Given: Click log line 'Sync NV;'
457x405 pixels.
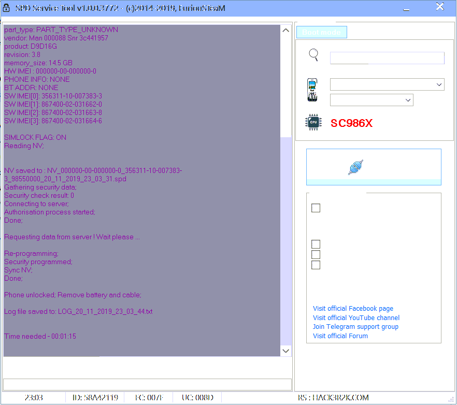Looking at the screenshot, I should pos(18,270).
